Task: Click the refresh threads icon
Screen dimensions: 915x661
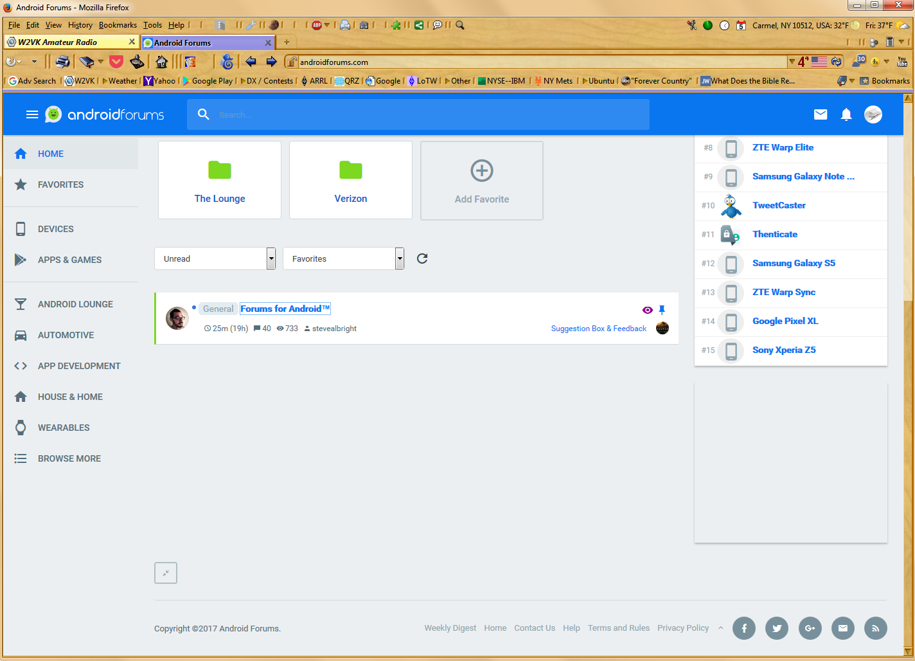Action: [x=422, y=258]
